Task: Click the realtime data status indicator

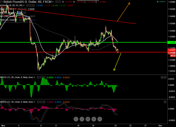Action: [161, 2]
